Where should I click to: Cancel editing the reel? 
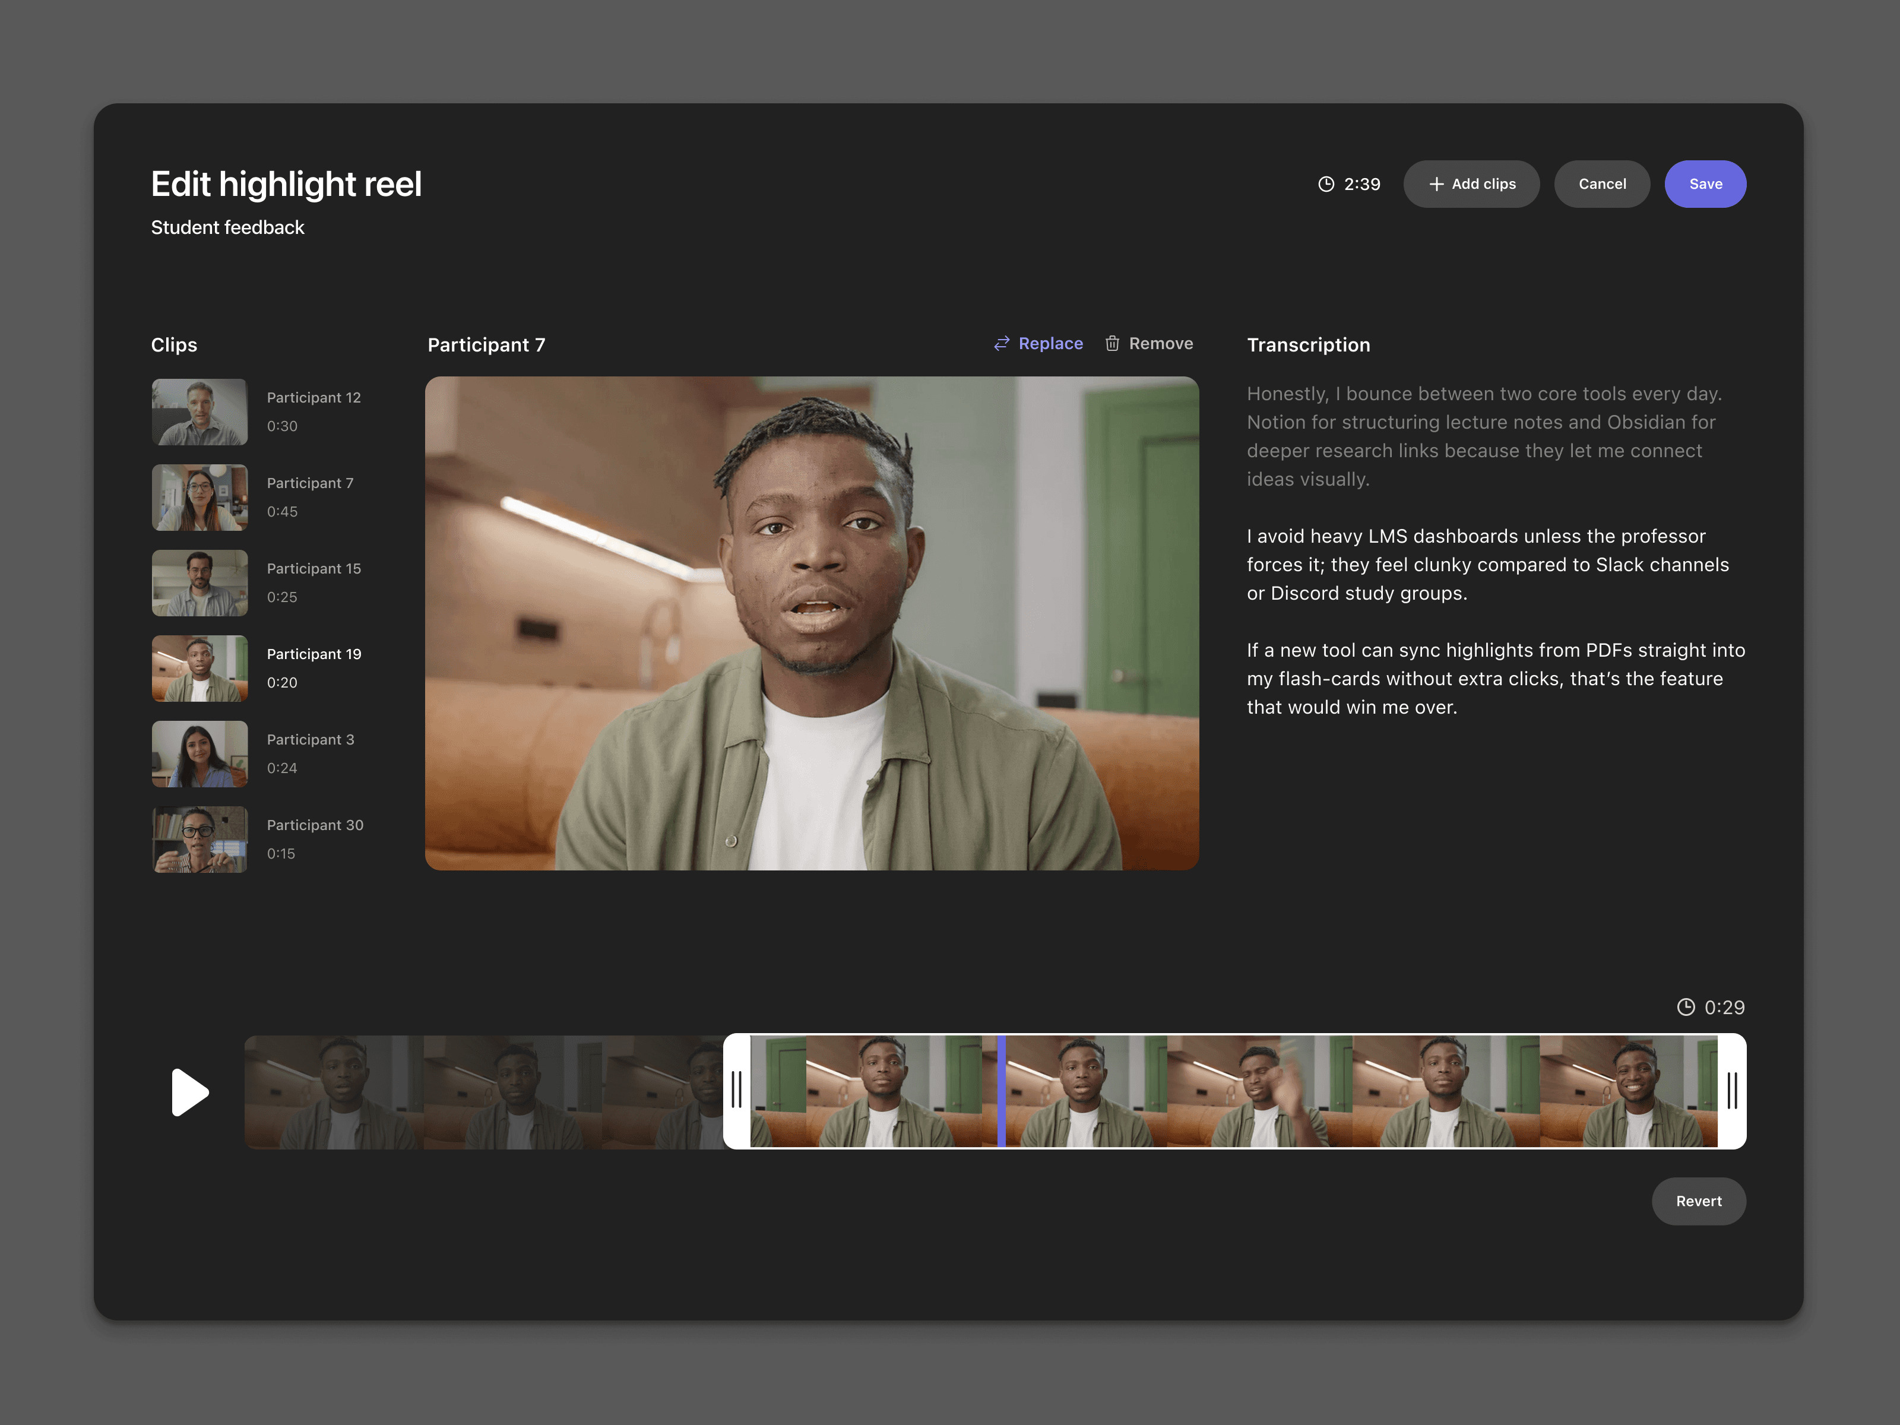pyautogui.click(x=1601, y=184)
